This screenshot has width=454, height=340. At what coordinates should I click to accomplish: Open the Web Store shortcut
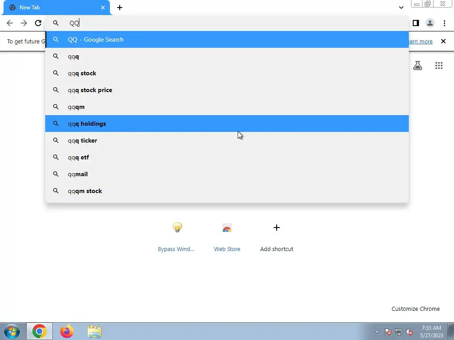[x=227, y=236]
